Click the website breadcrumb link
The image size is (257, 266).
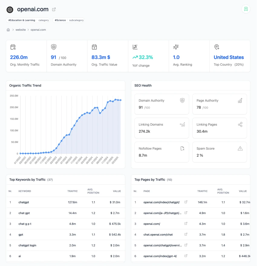21,30
